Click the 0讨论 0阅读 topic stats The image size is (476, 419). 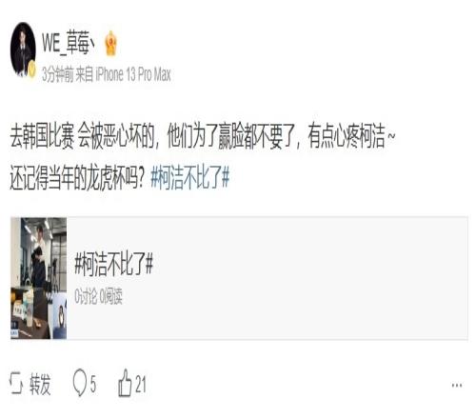98,297
